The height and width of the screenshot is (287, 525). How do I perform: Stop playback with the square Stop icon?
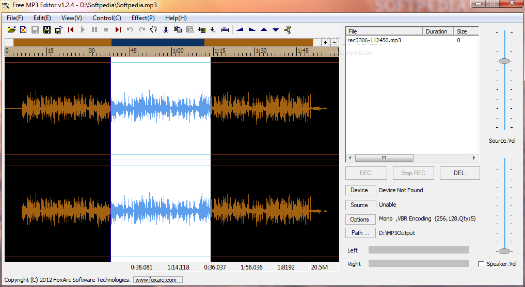(x=106, y=30)
